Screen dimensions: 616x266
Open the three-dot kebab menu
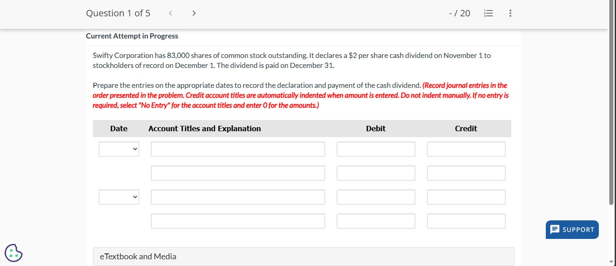tap(510, 13)
